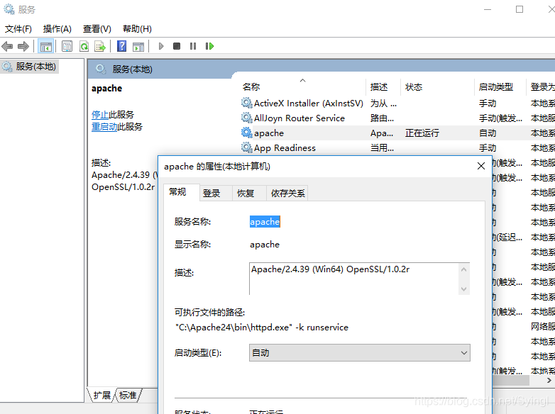Click the executable path text with httpd.exe
The image size is (555, 414).
262,328
